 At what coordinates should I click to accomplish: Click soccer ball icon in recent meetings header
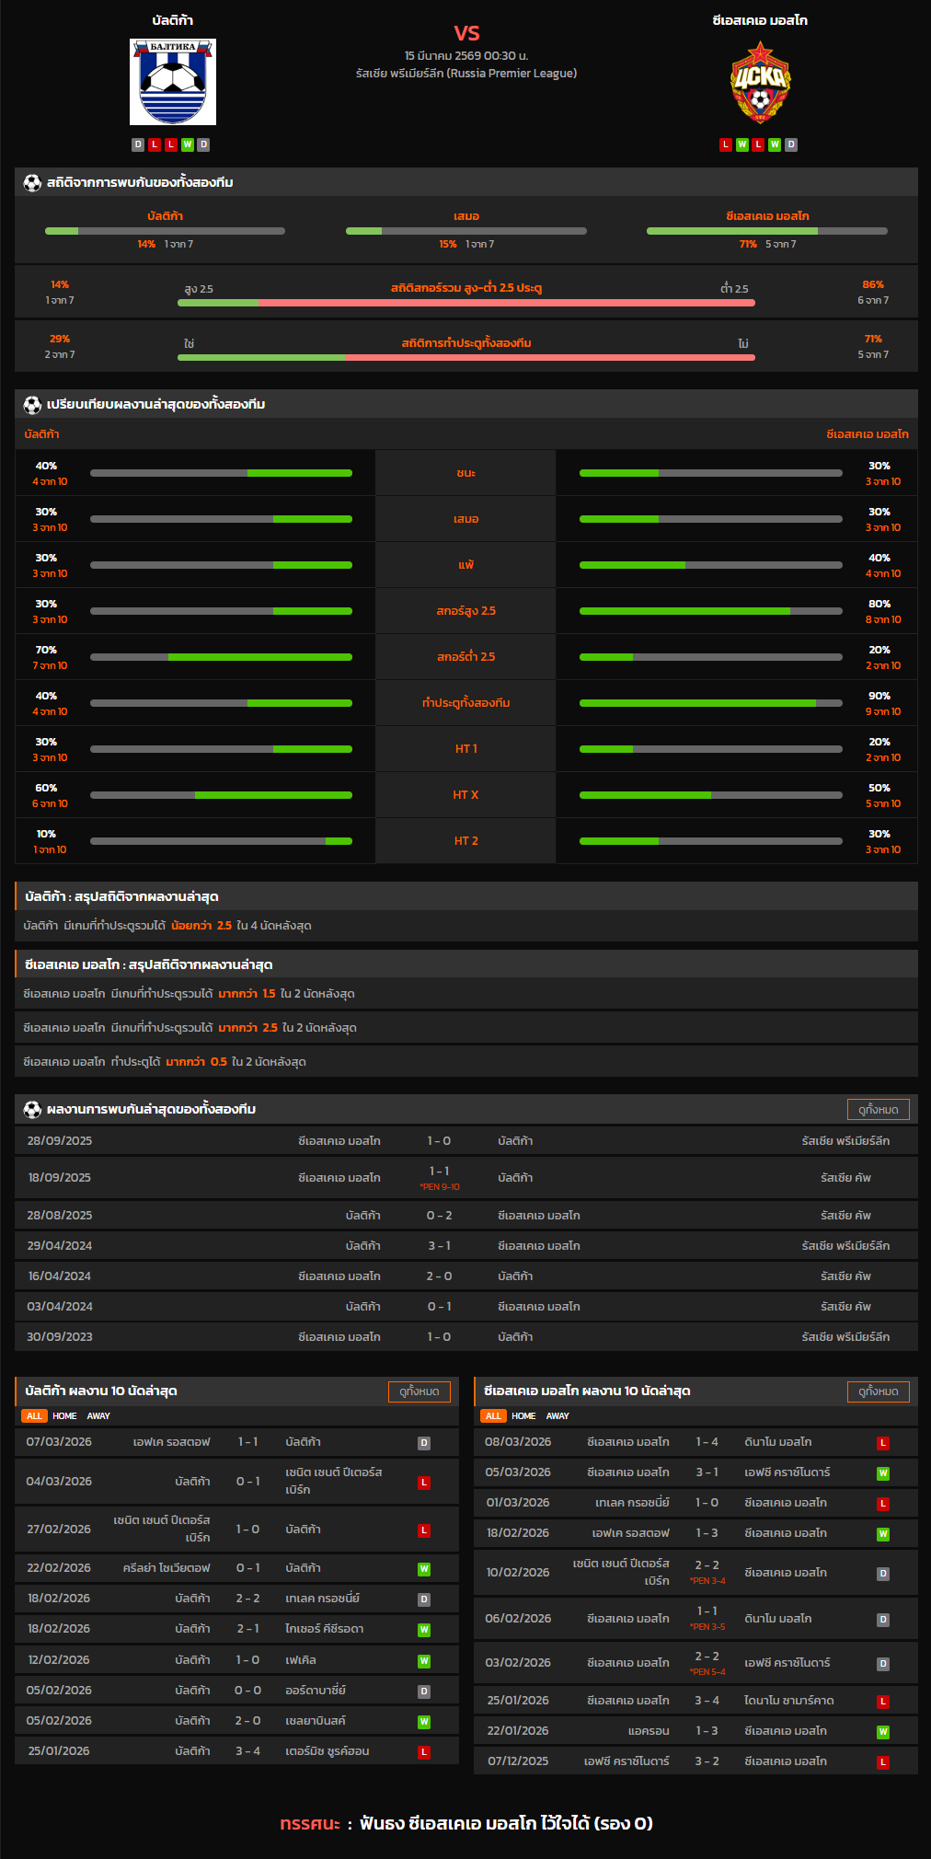[x=32, y=1110]
